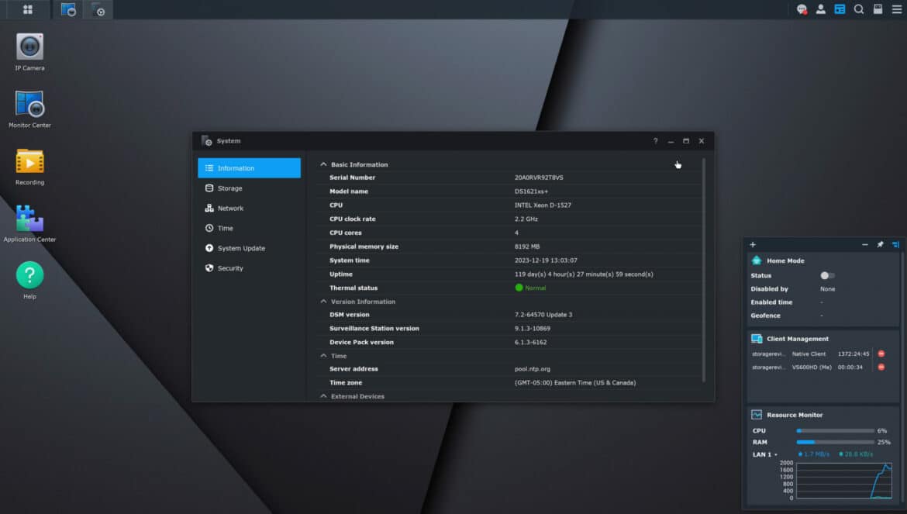Toggle the blue widgets icon in top bar
Viewport: 907px width, 514px height.
click(x=840, y=9)
